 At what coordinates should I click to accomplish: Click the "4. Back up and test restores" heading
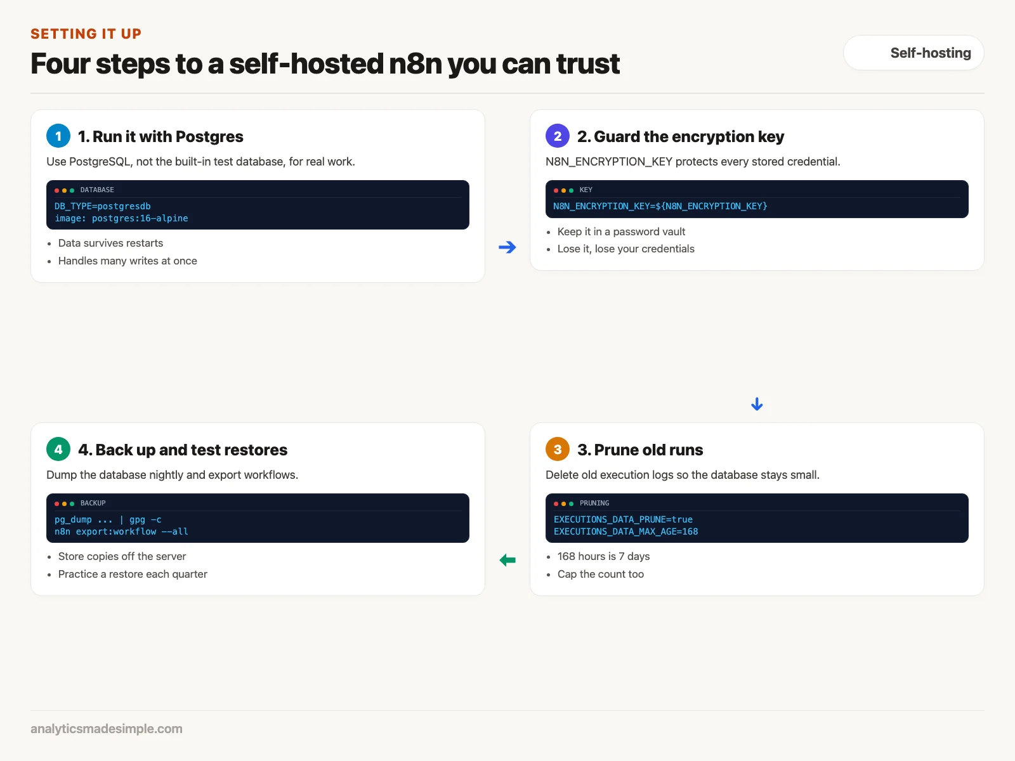[x=183, y=450]
